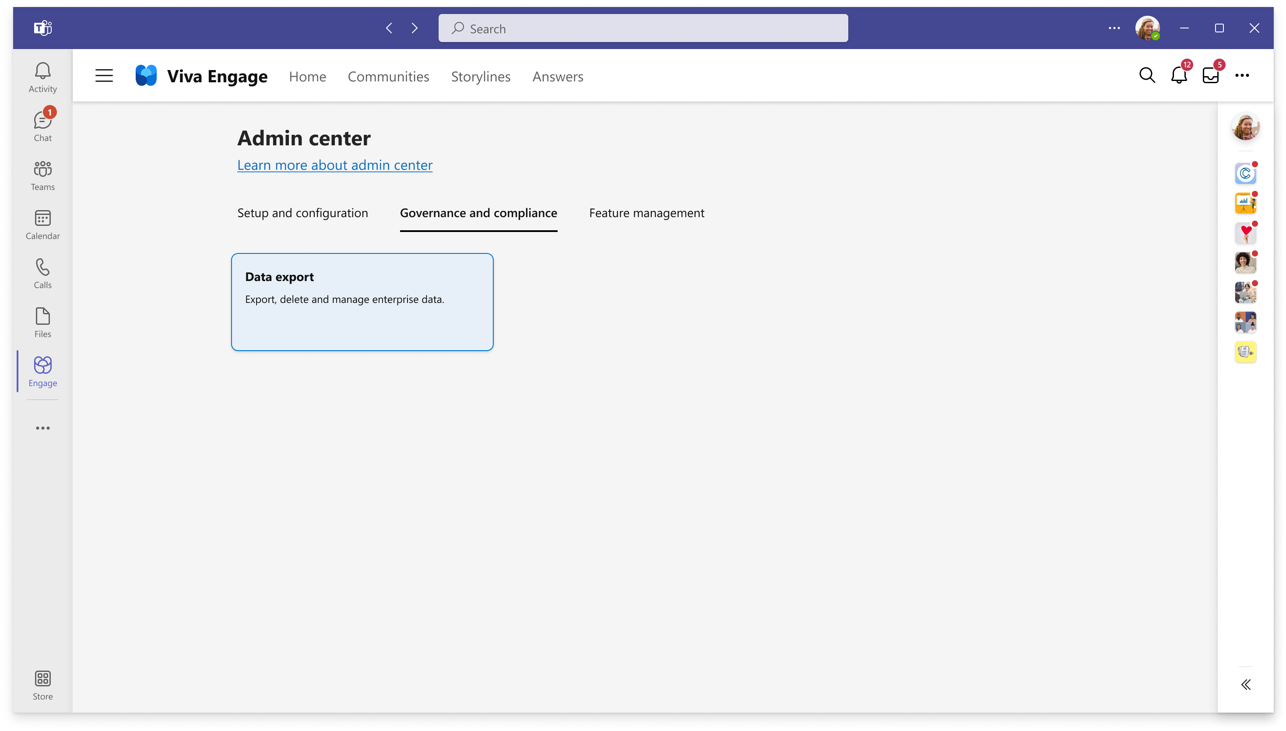Navigate to Calendar view
This screenshot has width=1286, height=731.
pyautogui.click(x=42, y=224)
